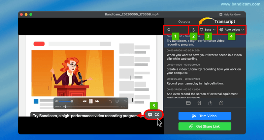Click the regenerate transcript refresh icon
This screenshot has width=264, height=140.
click(x=193, y=30)
